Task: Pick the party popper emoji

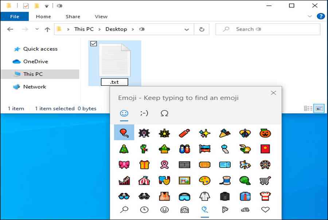Action: tap(225, 133)
